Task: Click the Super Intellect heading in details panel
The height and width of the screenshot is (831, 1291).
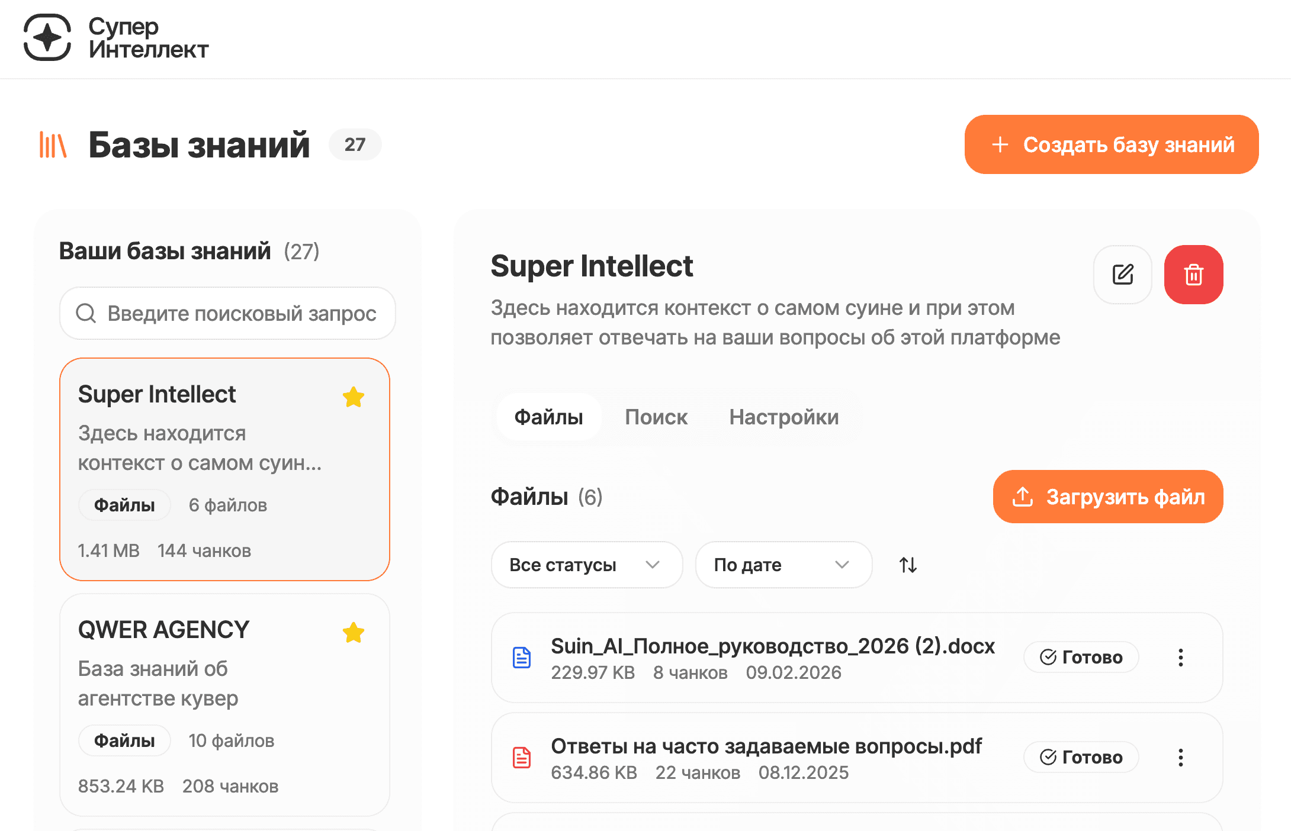Action: tap(592, 266)
